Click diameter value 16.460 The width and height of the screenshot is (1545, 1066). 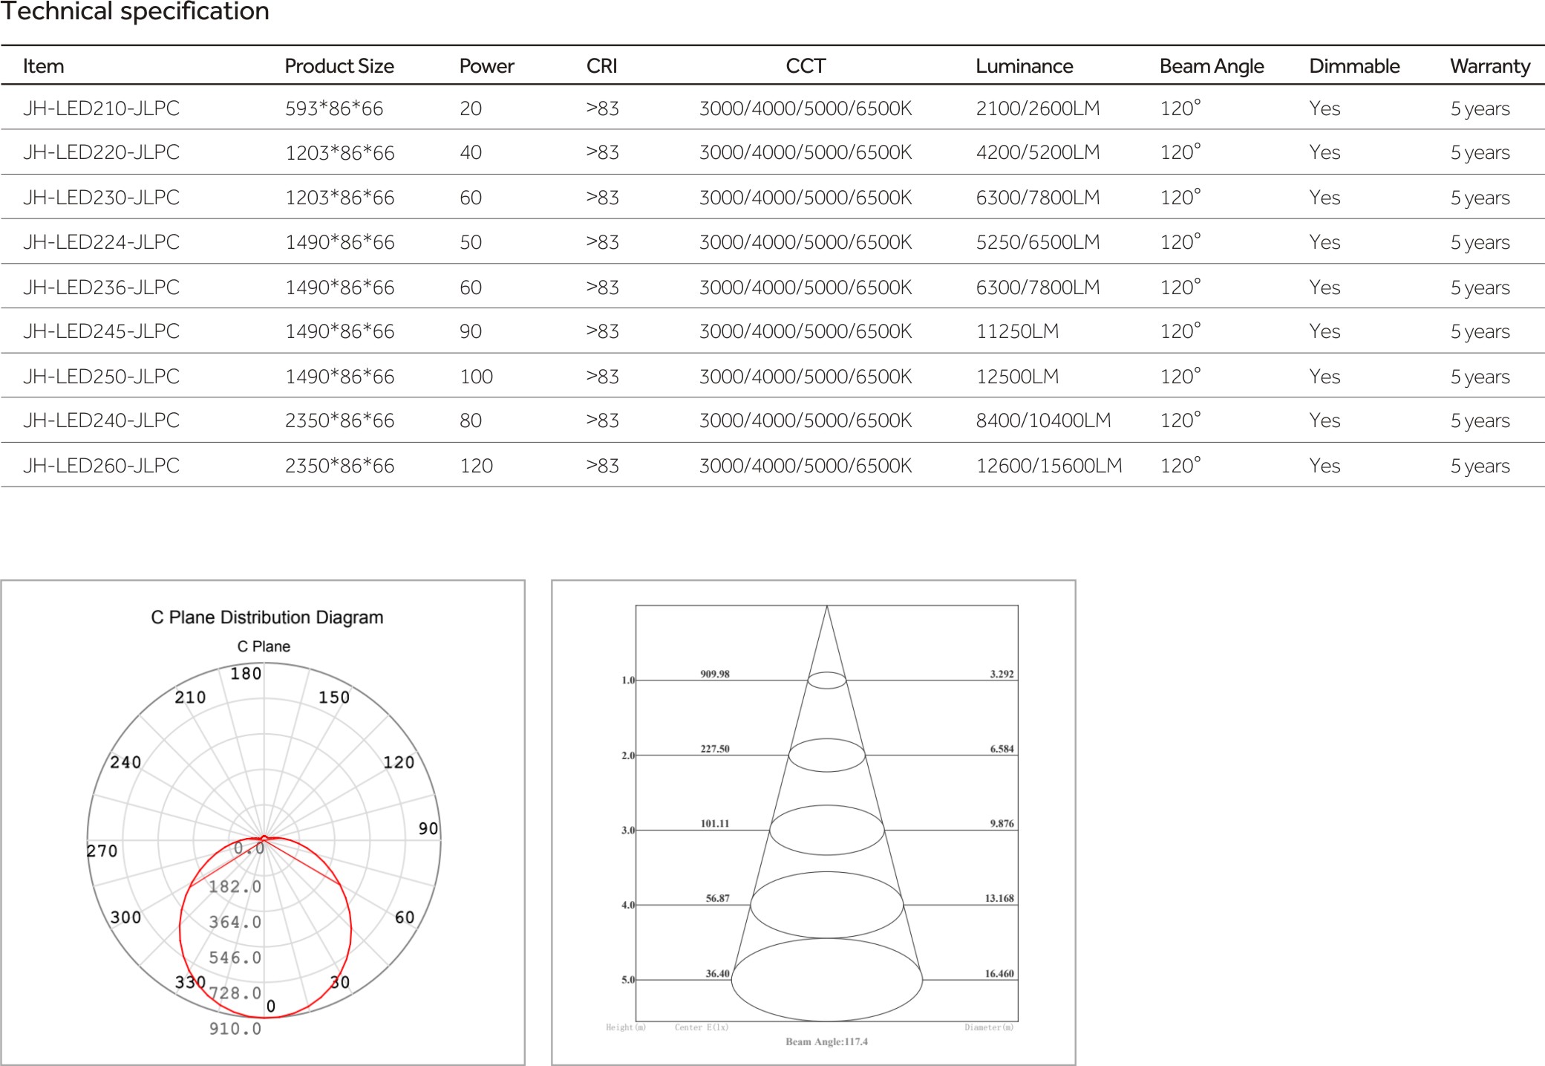tap(999, 973)
